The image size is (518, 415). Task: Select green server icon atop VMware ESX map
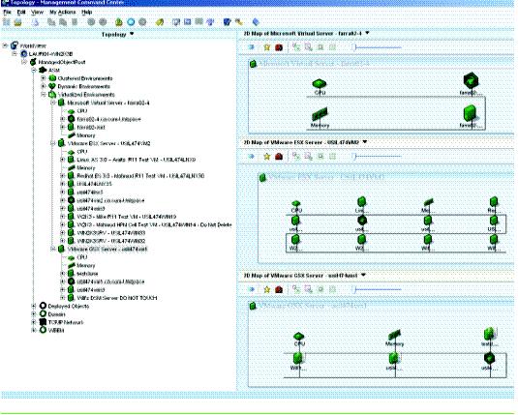point(262,178)
